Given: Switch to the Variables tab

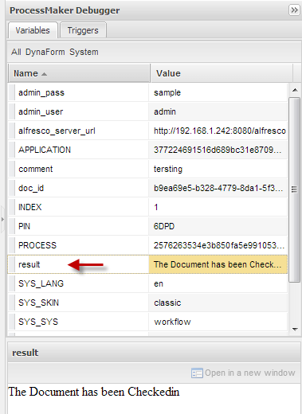Looking at the screenshot, I should (x=33, y=30).
